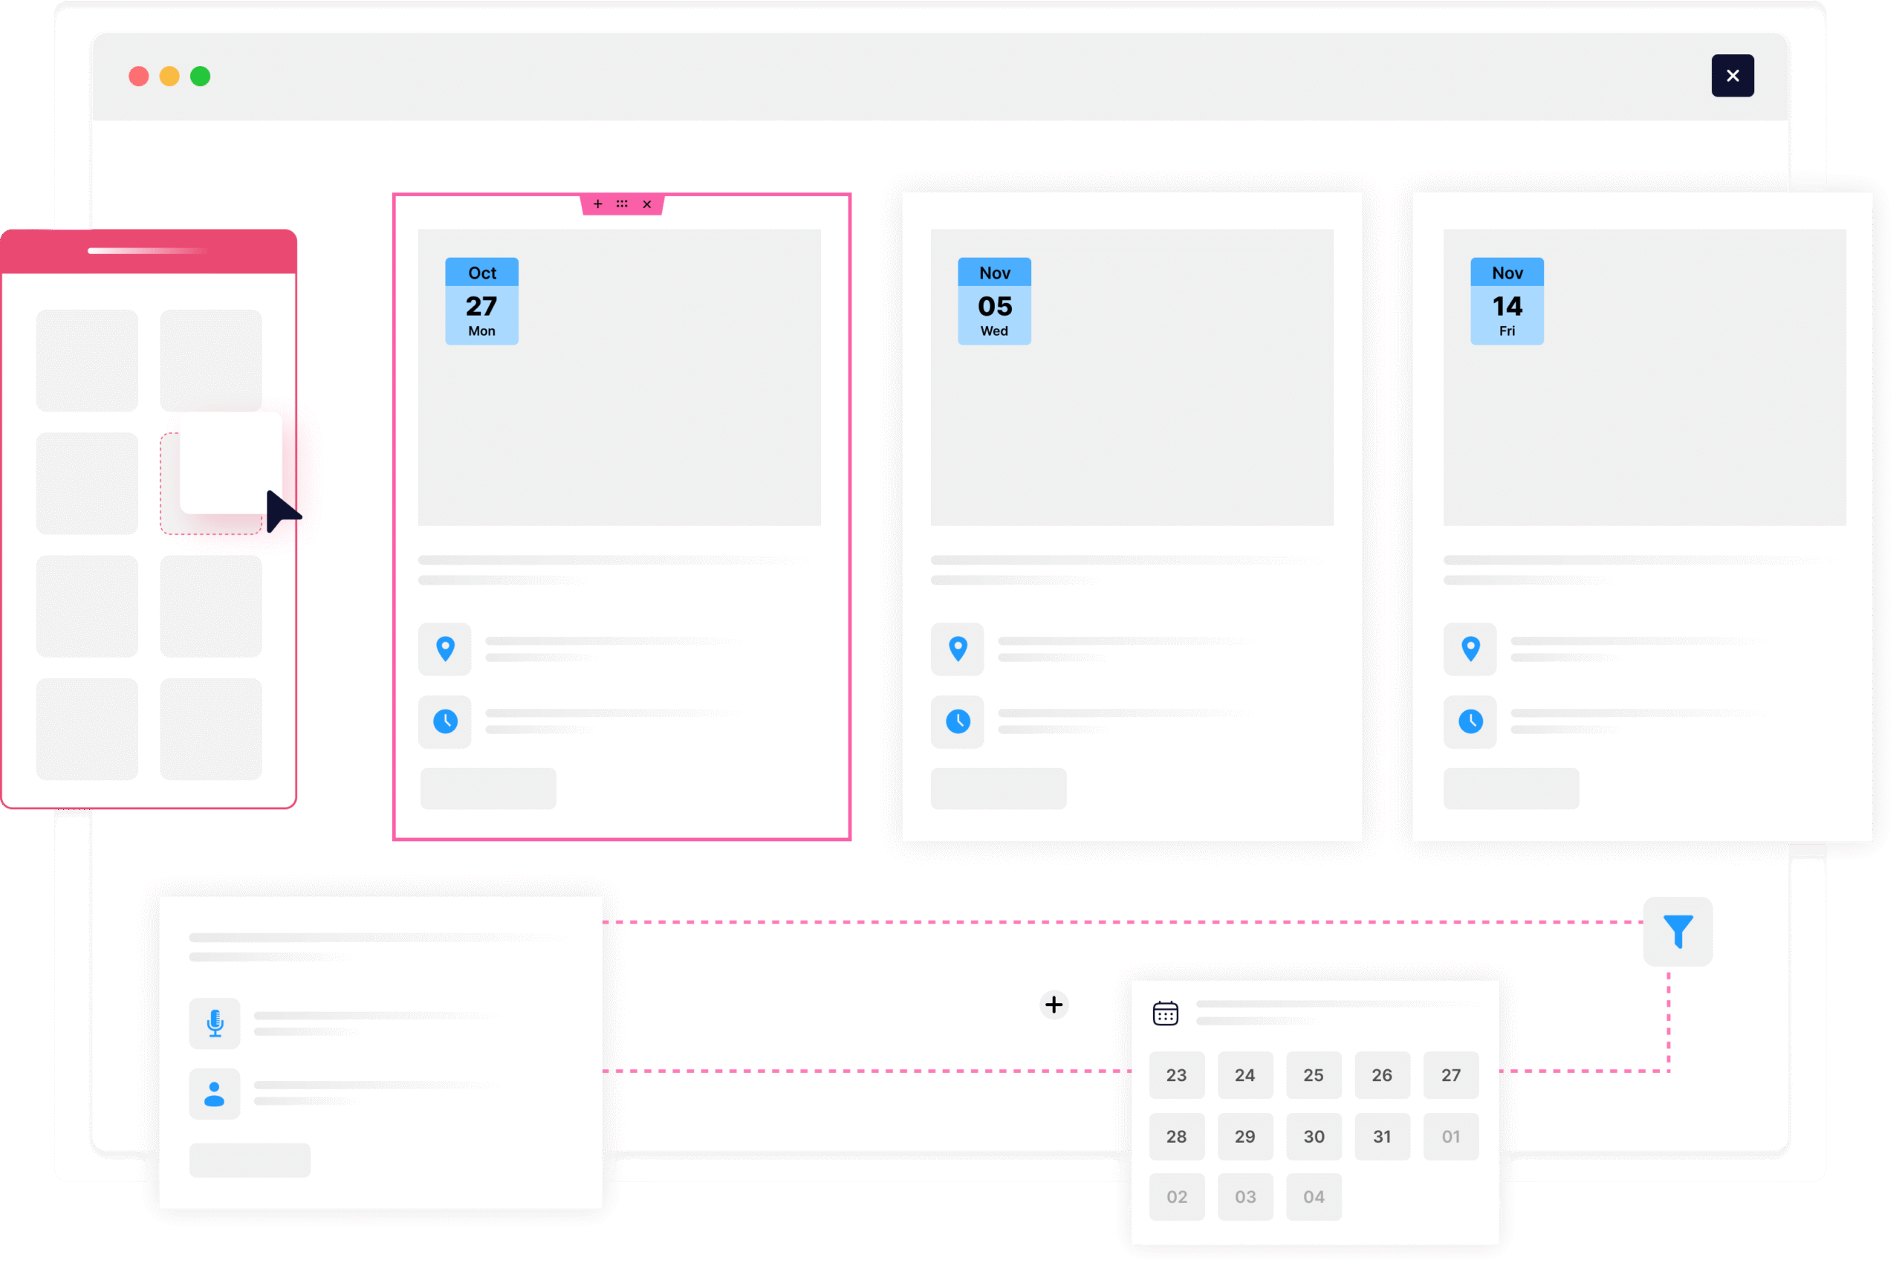Click location pin on Oct 27 card
Viewport: 1902px width, 1269px height.
click(444, 649)
